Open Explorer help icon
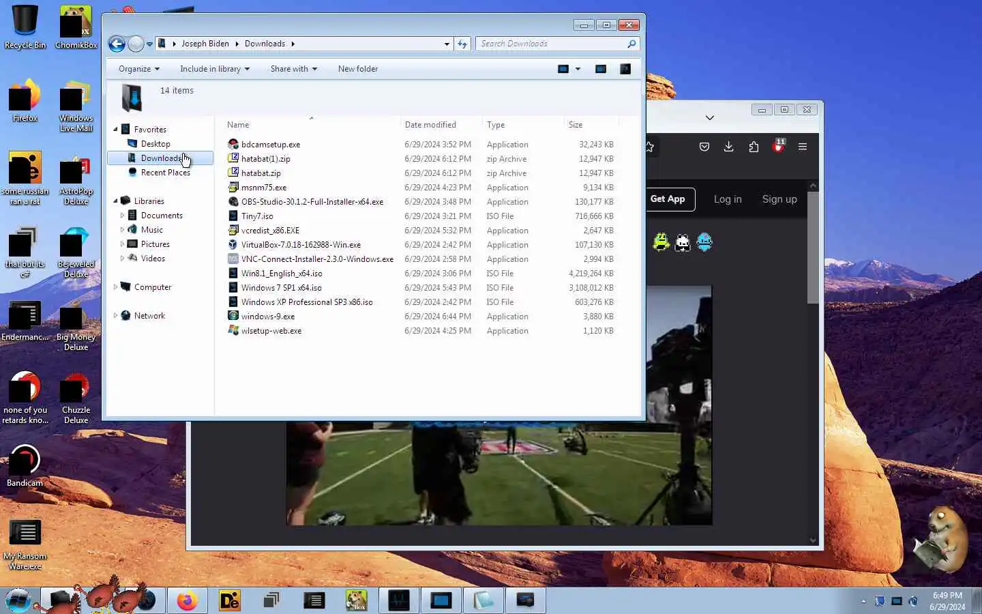Screen dimensions: 982x614 click(625, 69)
